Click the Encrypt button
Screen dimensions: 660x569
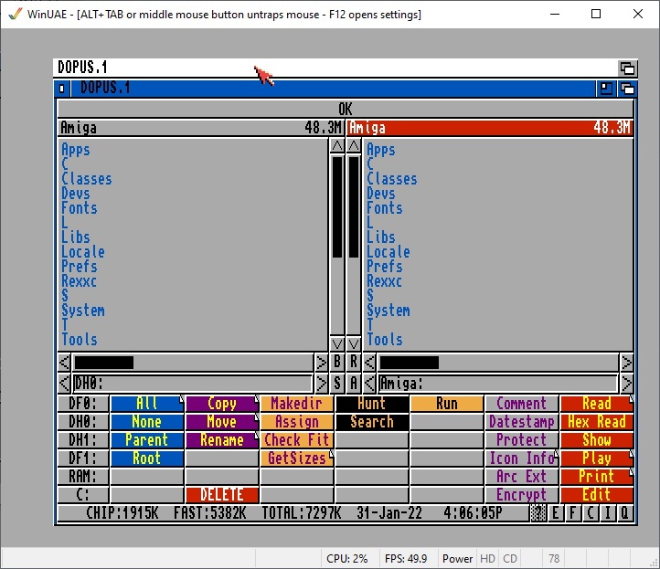(x=522, y=494)
